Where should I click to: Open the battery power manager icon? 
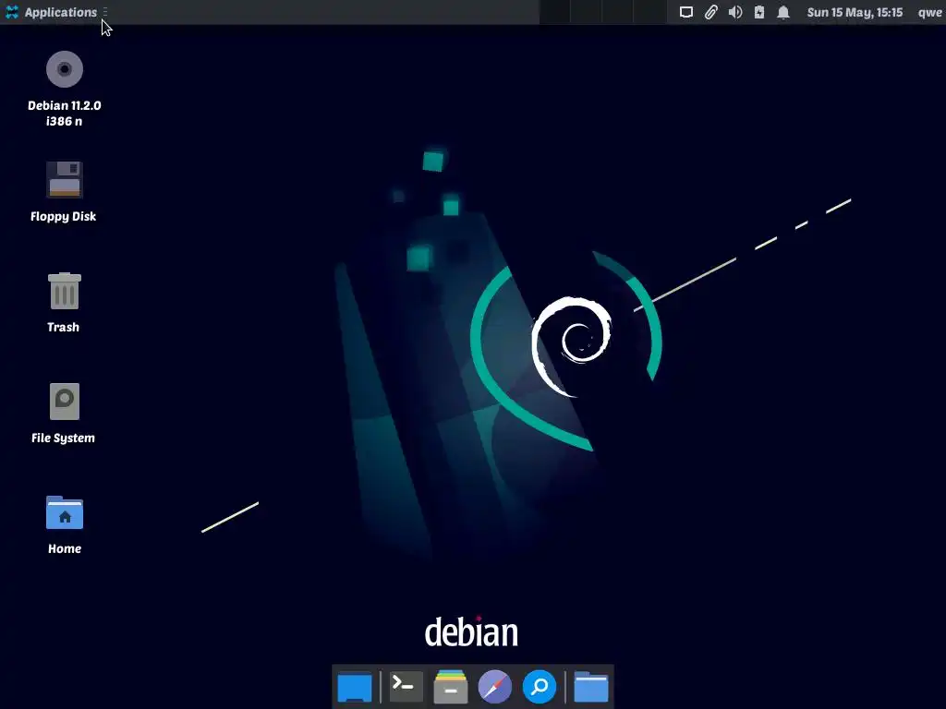759,12
